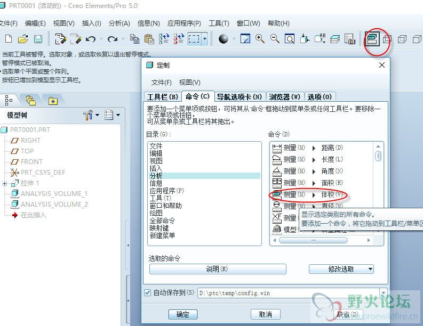
Task: Expand the undo history arrow
Action: click(x=101, y=39)
